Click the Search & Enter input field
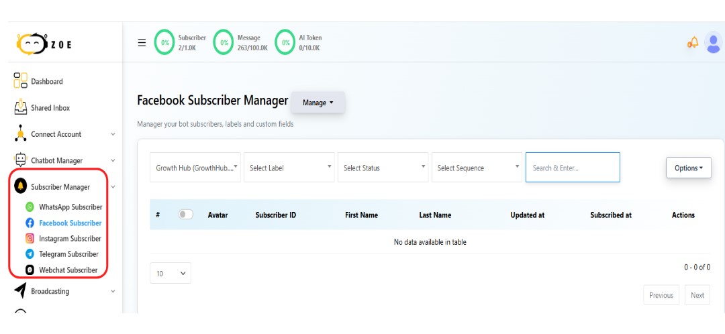Viewport: 725px width, 334px height. pyautogui.click(x=572, y=168)
